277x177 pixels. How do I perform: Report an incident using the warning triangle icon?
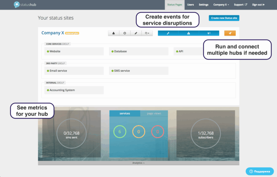point(188,33)
